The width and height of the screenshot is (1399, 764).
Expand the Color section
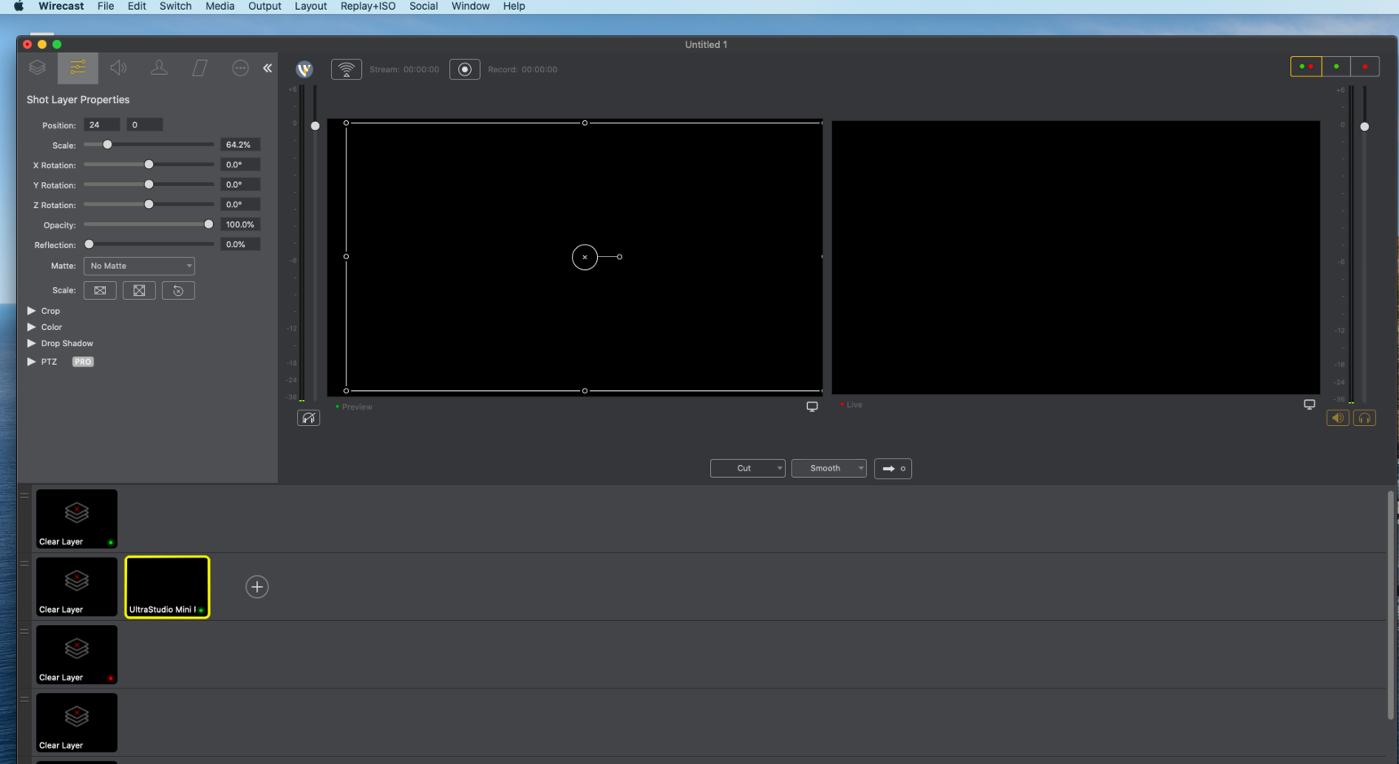click(x=32, y=327)
